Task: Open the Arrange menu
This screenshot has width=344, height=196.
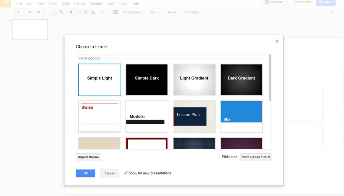Action: pyautogui.click(x=96, y=3)
